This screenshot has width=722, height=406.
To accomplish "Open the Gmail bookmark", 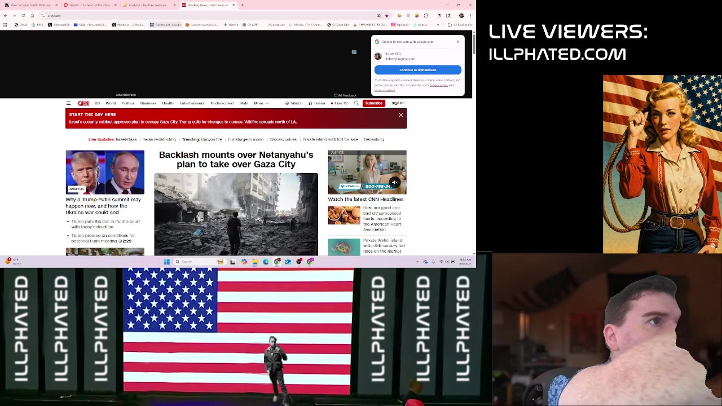I will tap(21, 25).
